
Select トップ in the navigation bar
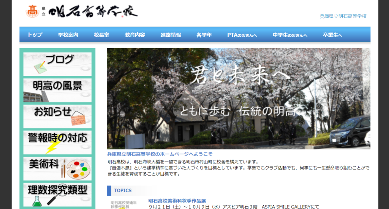pos(35,35)
